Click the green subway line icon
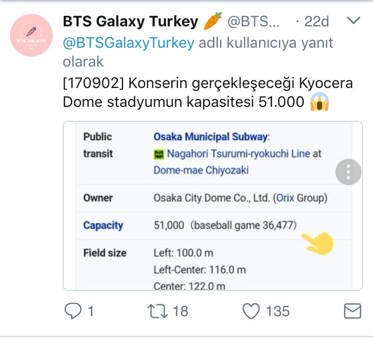This screenshot has width=373, height=339. (159, 154)
